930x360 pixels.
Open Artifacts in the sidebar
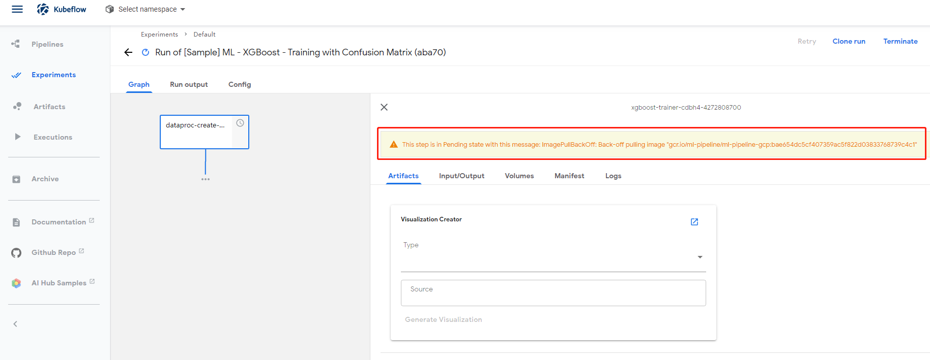point(49,107)
